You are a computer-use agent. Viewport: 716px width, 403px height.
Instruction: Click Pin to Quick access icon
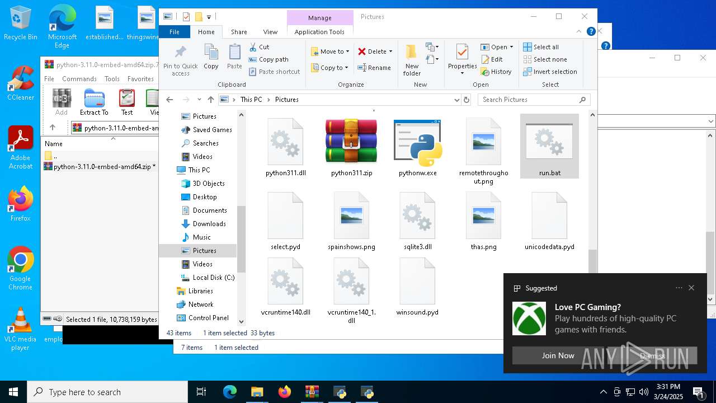point(180,60)
